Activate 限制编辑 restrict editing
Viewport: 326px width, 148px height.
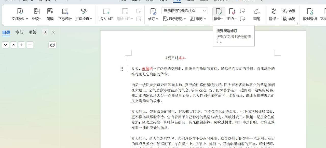click(310, 14)
